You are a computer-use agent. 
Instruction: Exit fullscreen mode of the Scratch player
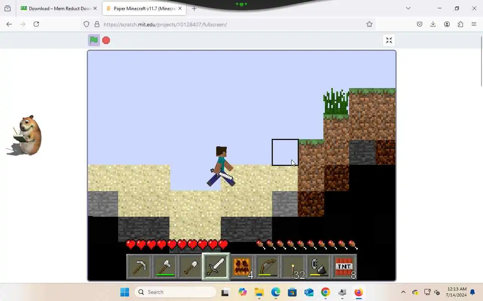389,40
